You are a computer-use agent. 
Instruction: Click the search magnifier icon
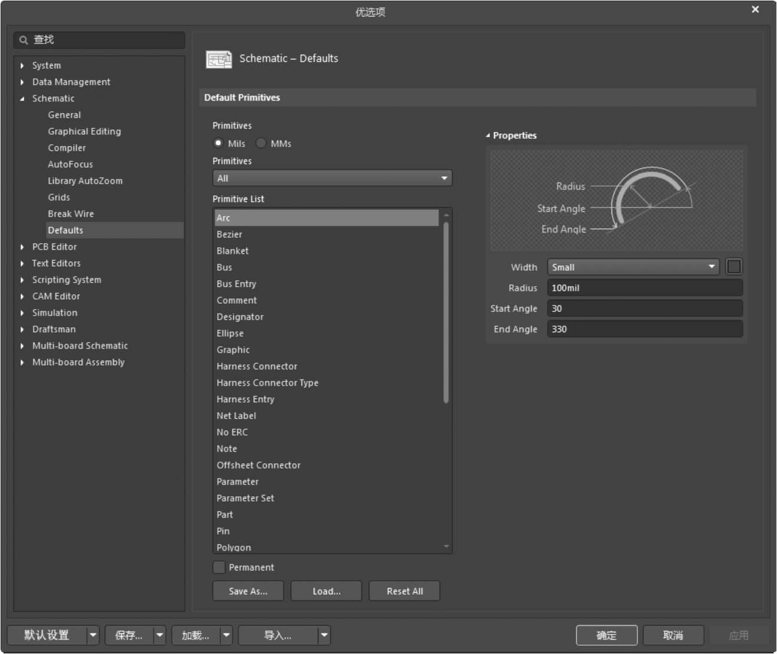point(24,40)
